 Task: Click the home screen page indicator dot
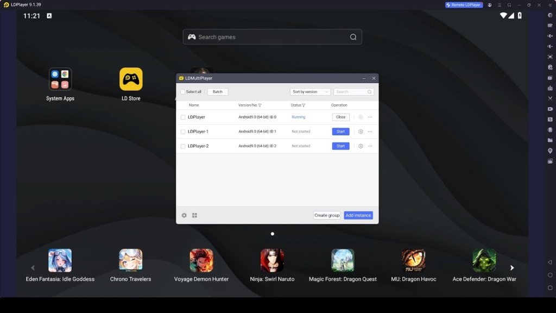click(x=273, y=234)
